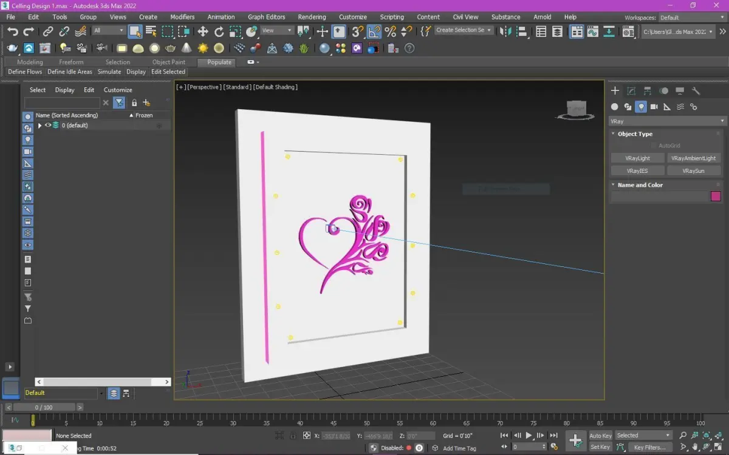Click the Define Flows button
The image size is (729, 455).
coord(25,72)
